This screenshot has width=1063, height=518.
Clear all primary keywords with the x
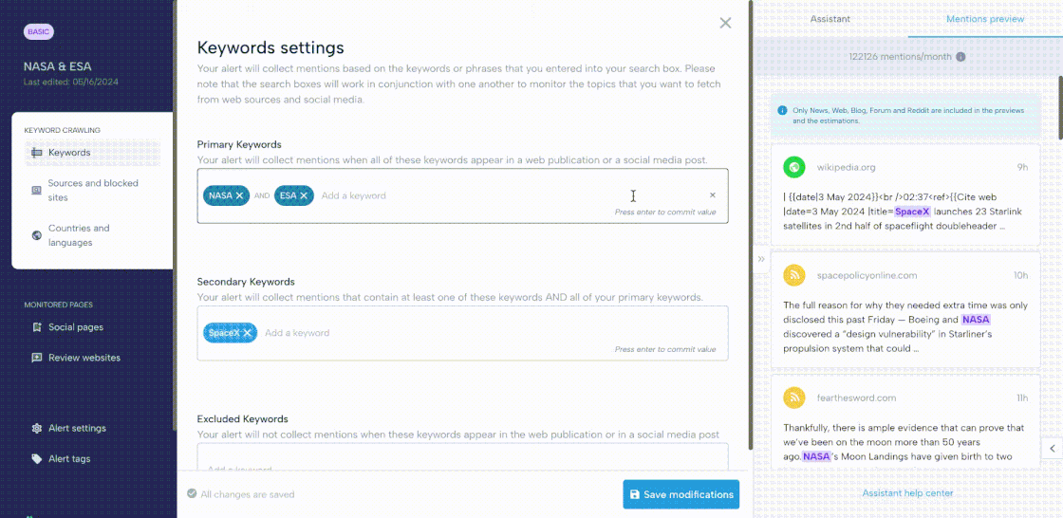tap(713, 195)
